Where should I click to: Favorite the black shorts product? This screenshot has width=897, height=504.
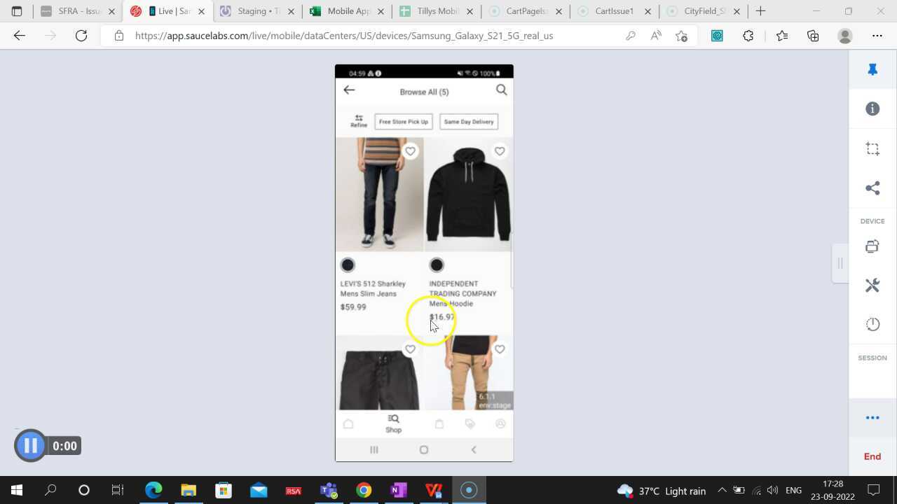(x=411, y=349)
